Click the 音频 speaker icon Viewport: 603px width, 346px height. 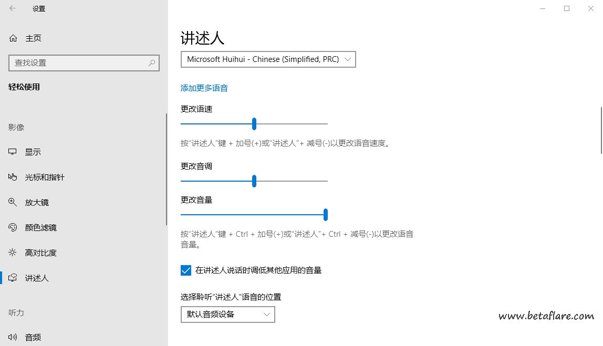pyautogui.click(x=13, y=338)
